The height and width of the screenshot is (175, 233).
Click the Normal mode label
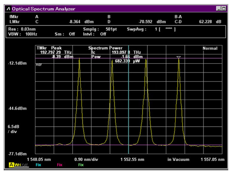[210, 48]
